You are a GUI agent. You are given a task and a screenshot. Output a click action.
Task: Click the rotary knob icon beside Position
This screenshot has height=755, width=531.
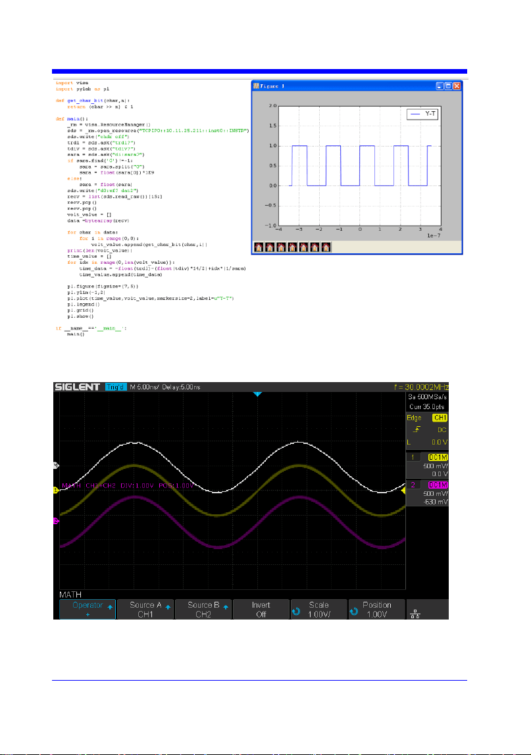point(354,611)
